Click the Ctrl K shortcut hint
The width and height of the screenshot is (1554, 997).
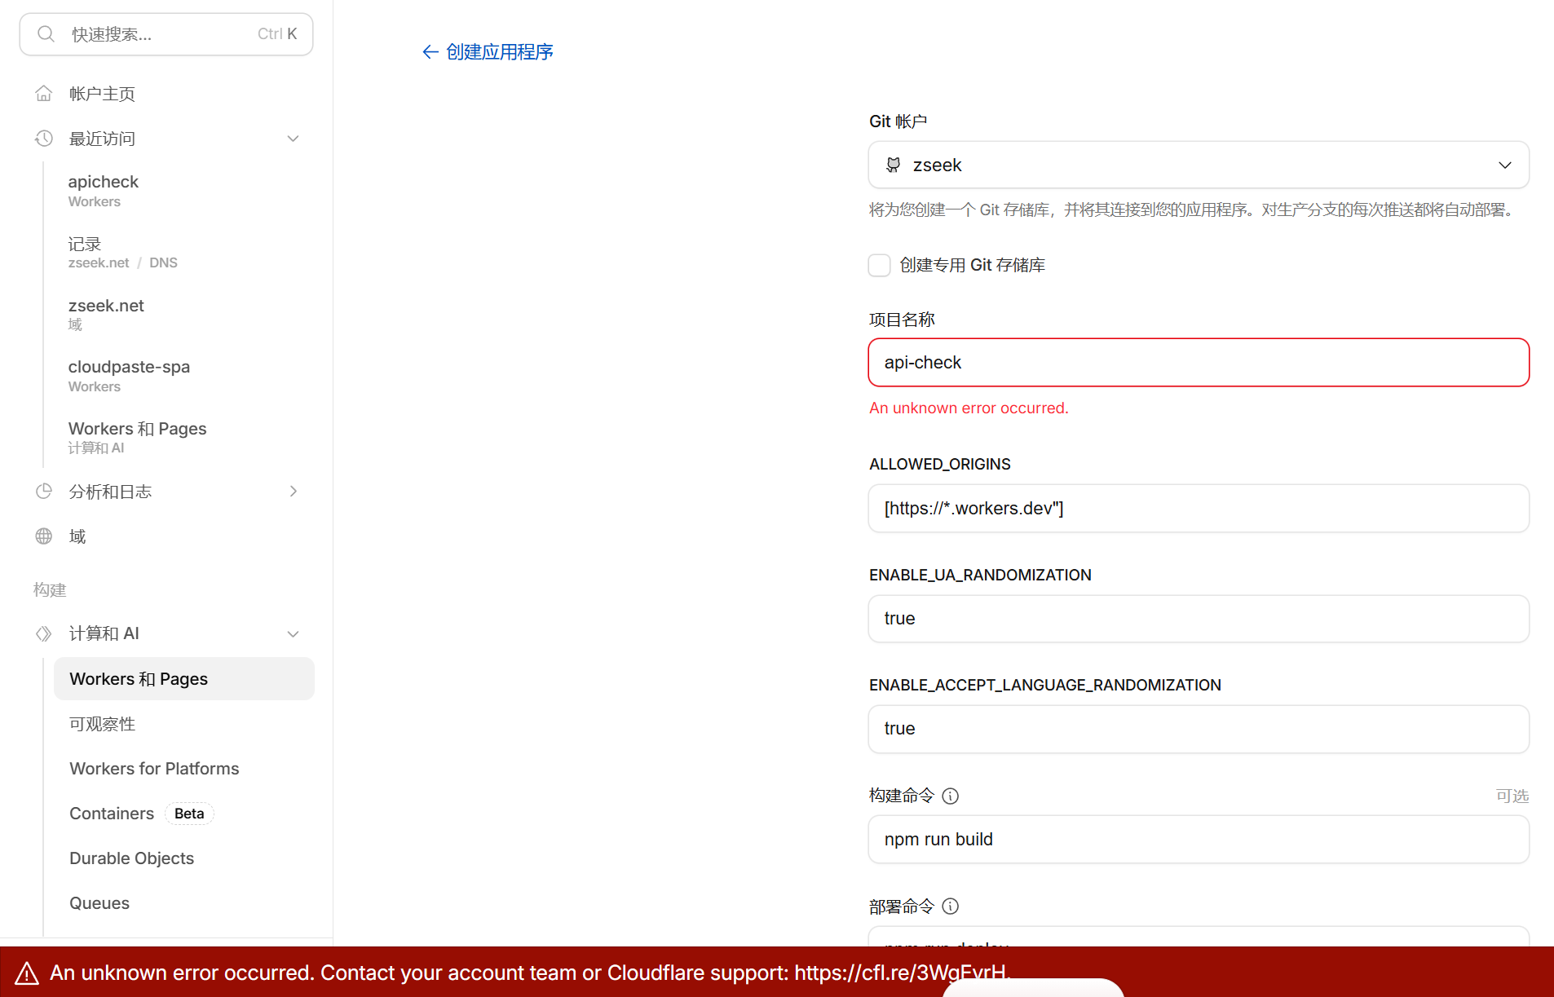[277, 34]
